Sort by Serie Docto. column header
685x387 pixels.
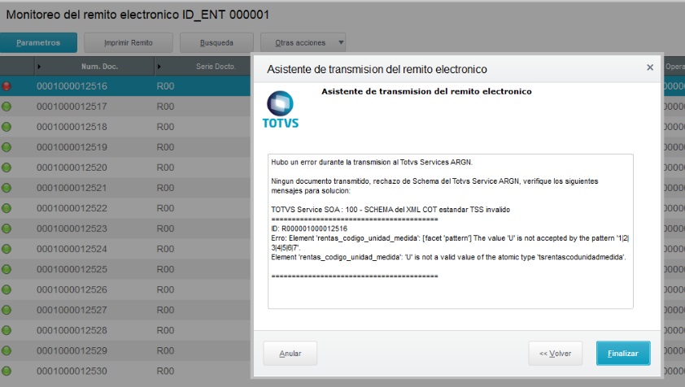point(216,67)
